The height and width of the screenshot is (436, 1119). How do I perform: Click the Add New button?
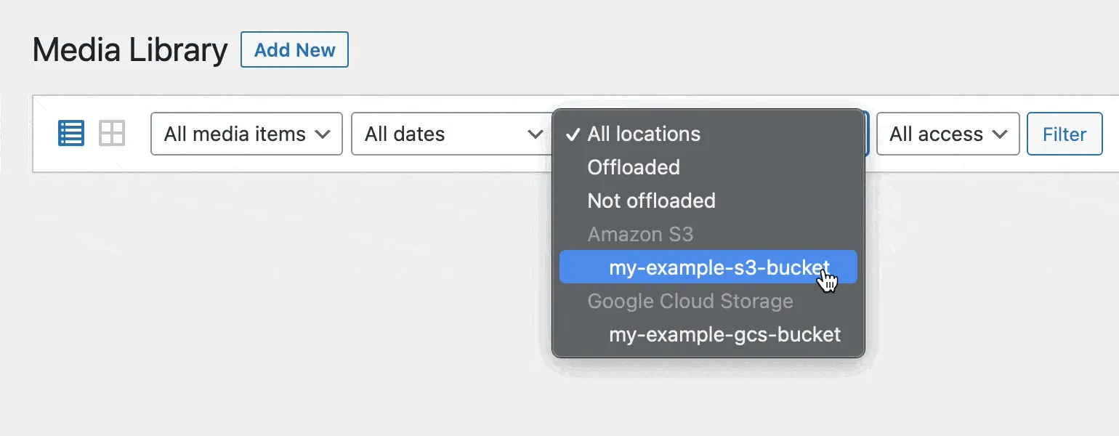(x=294, y=49)
